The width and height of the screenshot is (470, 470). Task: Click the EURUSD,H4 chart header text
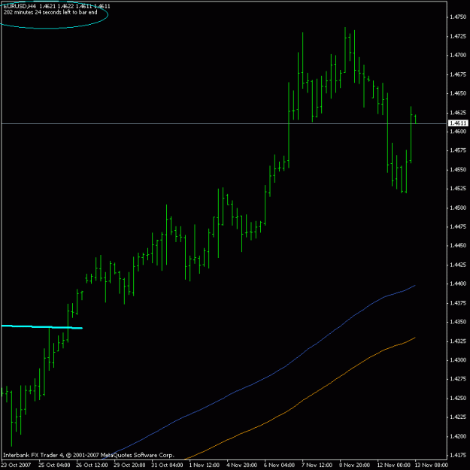tap(57, 6)
